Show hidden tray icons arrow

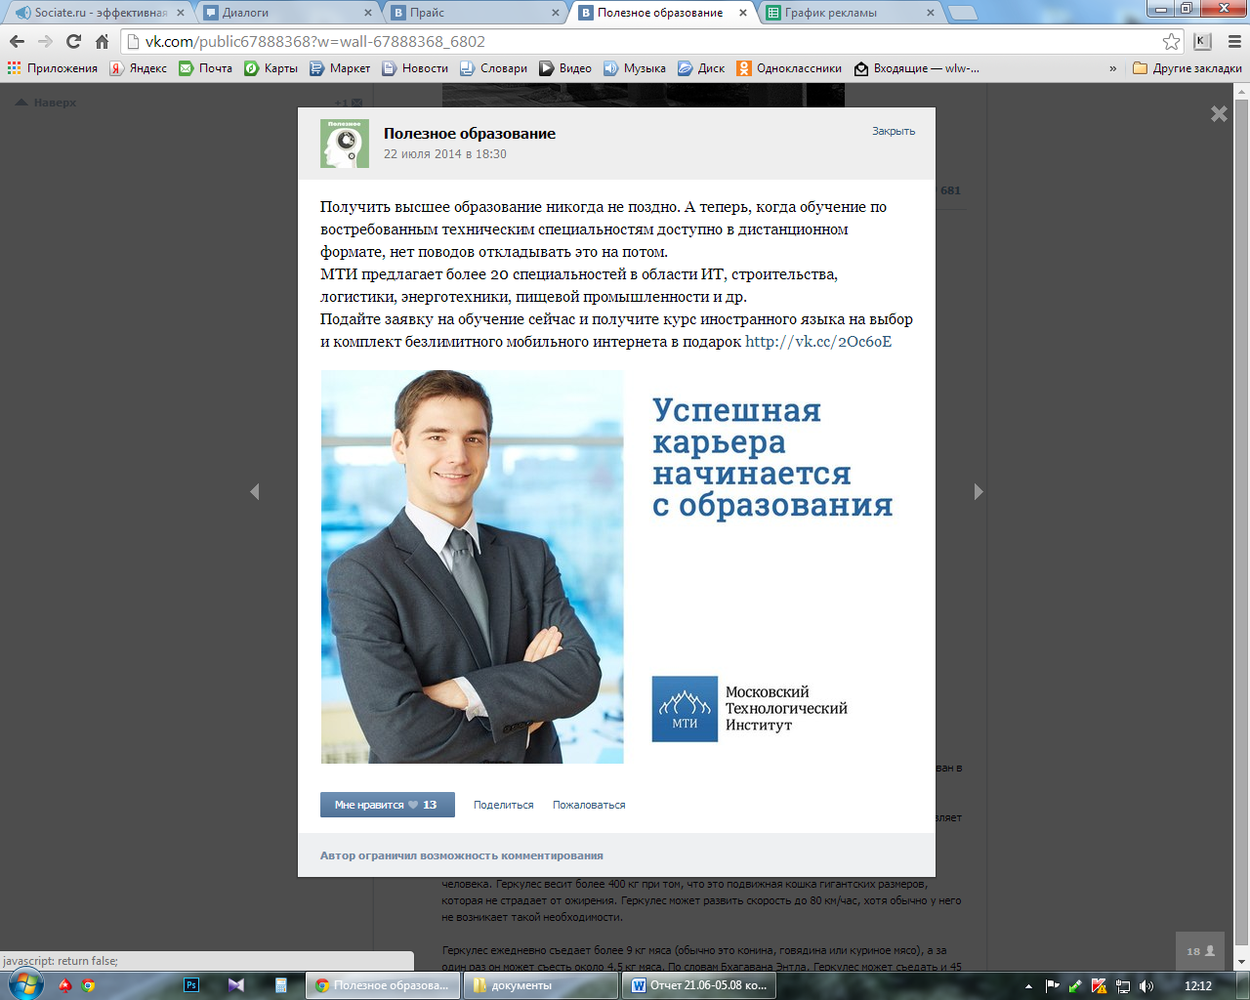[1028, 986]
